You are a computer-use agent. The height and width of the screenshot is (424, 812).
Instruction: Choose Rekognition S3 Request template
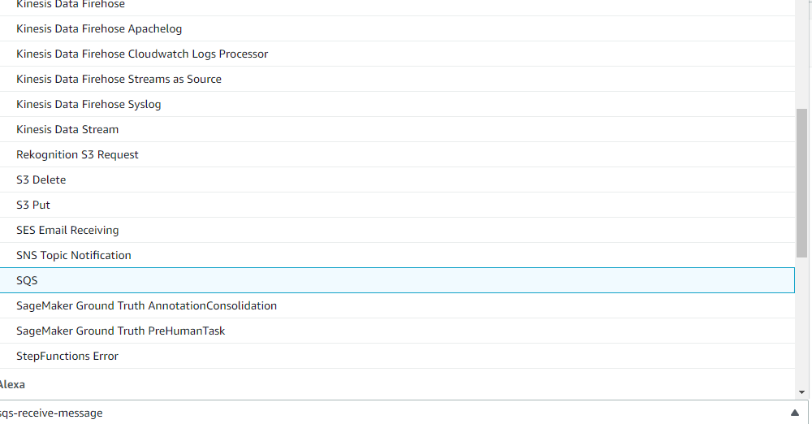click(x=397, y=154)
